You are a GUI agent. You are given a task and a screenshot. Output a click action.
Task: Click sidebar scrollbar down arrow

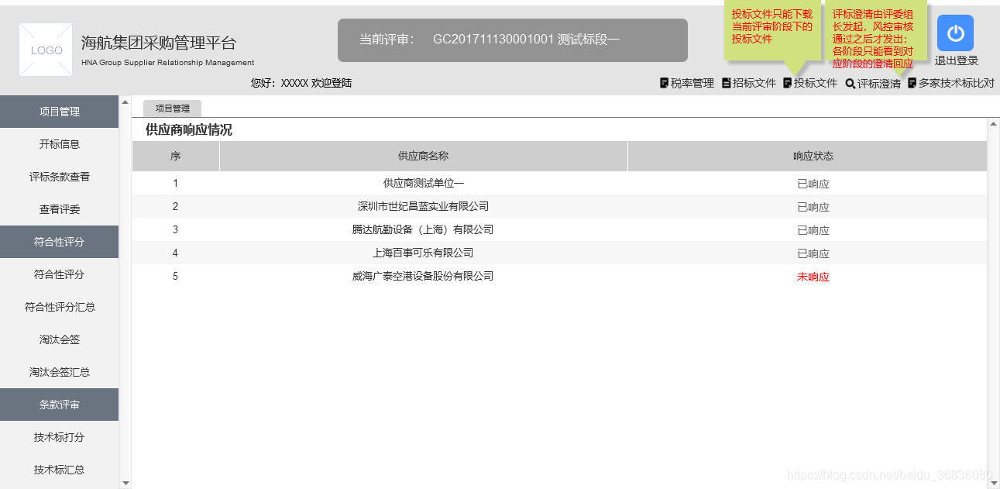click(x=125, y=483)
